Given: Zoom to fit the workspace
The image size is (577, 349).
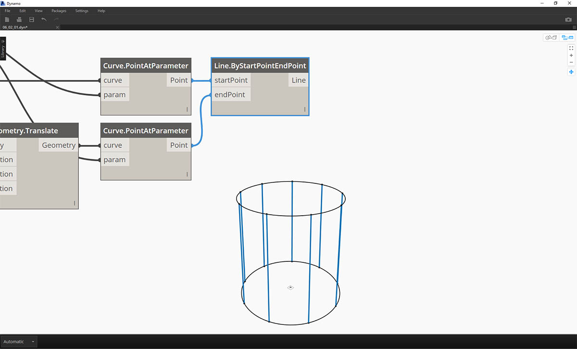Looking at the screenshot, I should [x=571, y=48].
